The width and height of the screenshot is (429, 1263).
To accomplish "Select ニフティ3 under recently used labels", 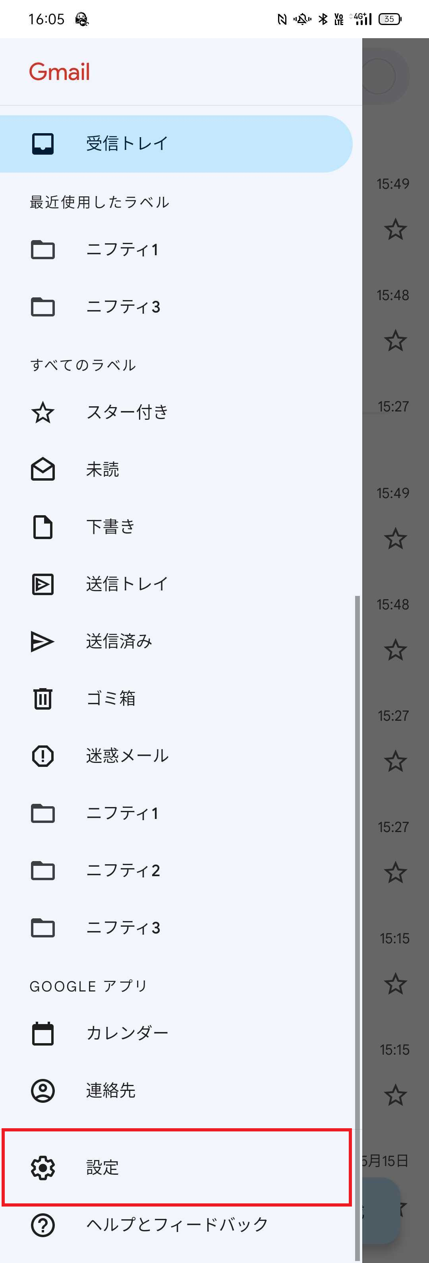I will coord(176,307).
